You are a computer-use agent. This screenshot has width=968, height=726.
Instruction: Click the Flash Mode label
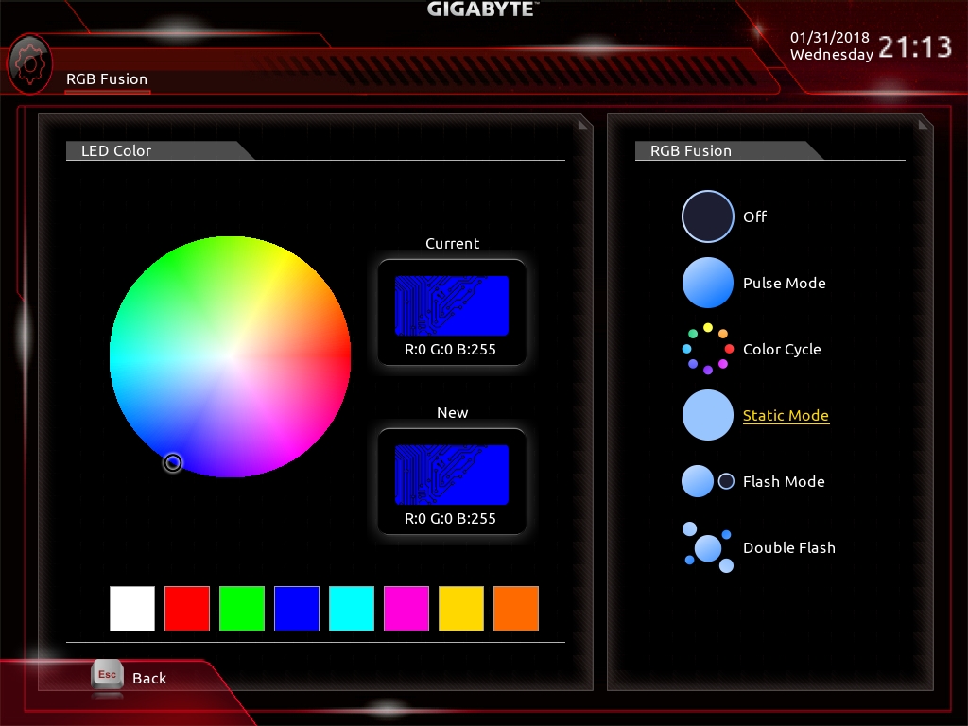(784, 481)
